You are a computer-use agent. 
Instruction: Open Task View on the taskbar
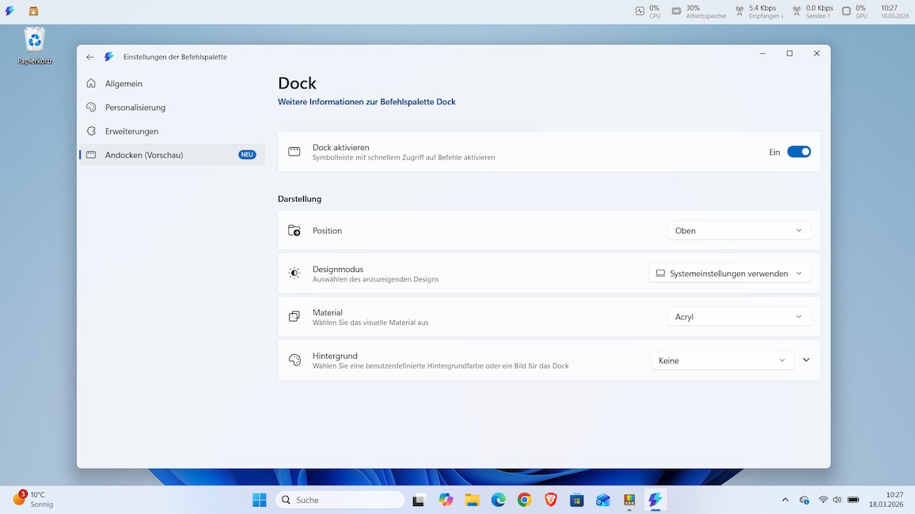pyautogui.click(x=419, y=500)
